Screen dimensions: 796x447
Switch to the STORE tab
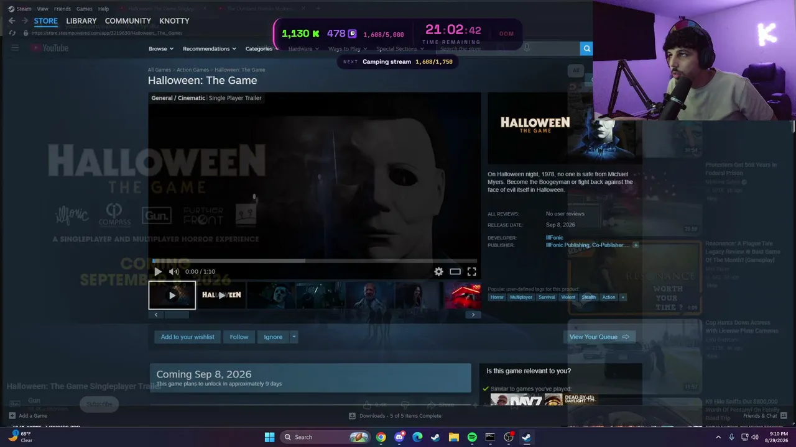coord(46,20)
